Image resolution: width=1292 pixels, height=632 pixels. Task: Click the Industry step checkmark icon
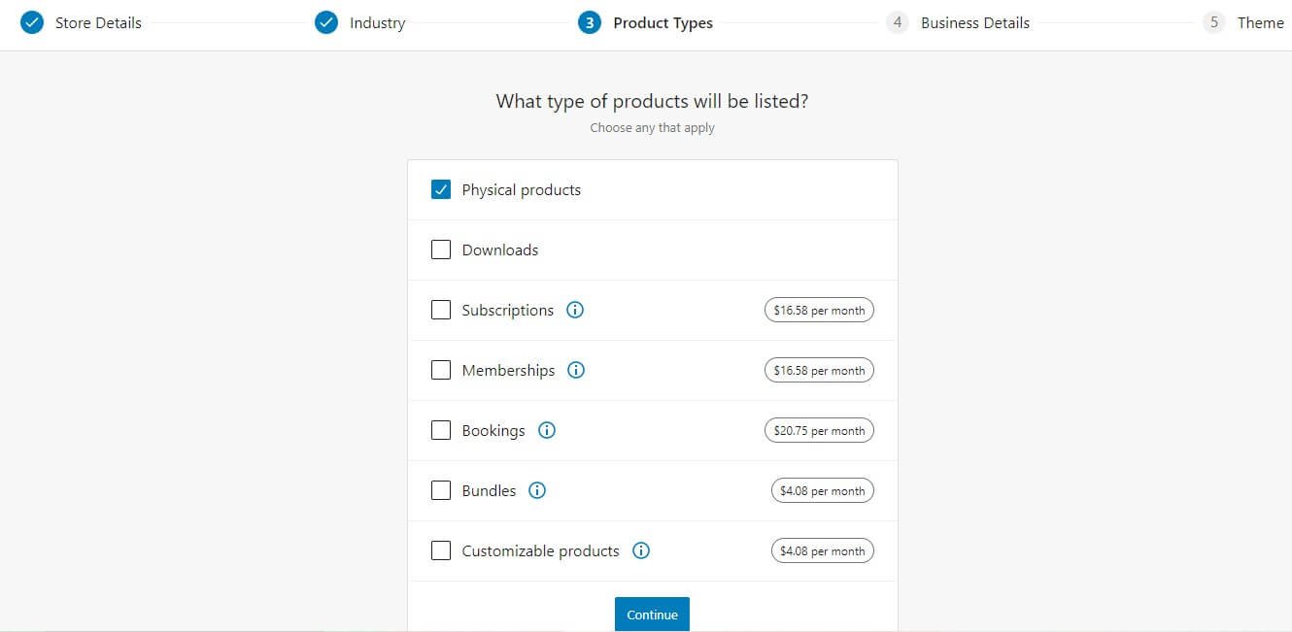point(326,22)
